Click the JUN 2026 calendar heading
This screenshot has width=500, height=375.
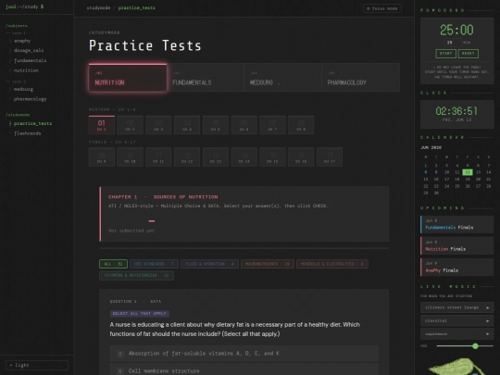pyautogui.click(x=431, y=147)
